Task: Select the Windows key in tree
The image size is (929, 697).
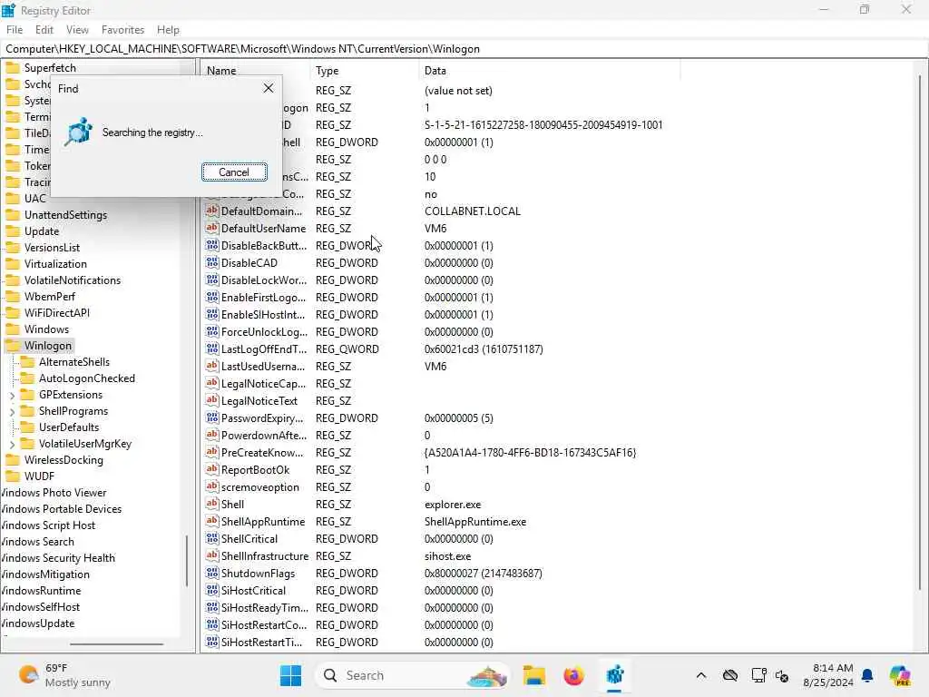Action: (47, 329)
